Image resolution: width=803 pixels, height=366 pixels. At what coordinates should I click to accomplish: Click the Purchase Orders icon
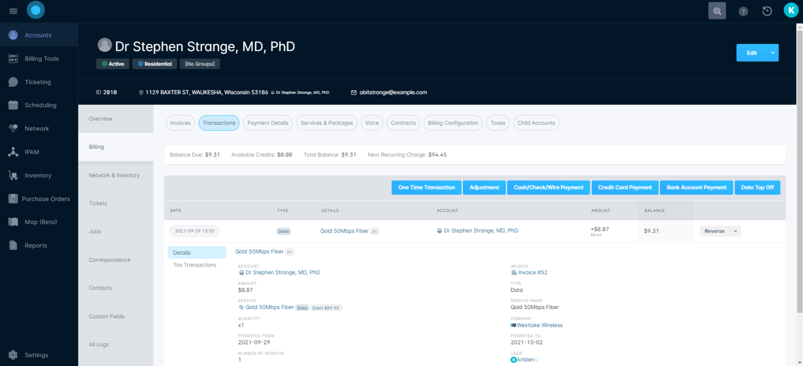click(x=13, y=198)
